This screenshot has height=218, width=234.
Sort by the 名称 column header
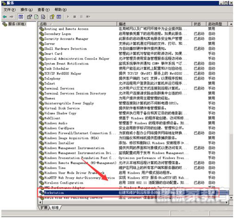[77, 24]
